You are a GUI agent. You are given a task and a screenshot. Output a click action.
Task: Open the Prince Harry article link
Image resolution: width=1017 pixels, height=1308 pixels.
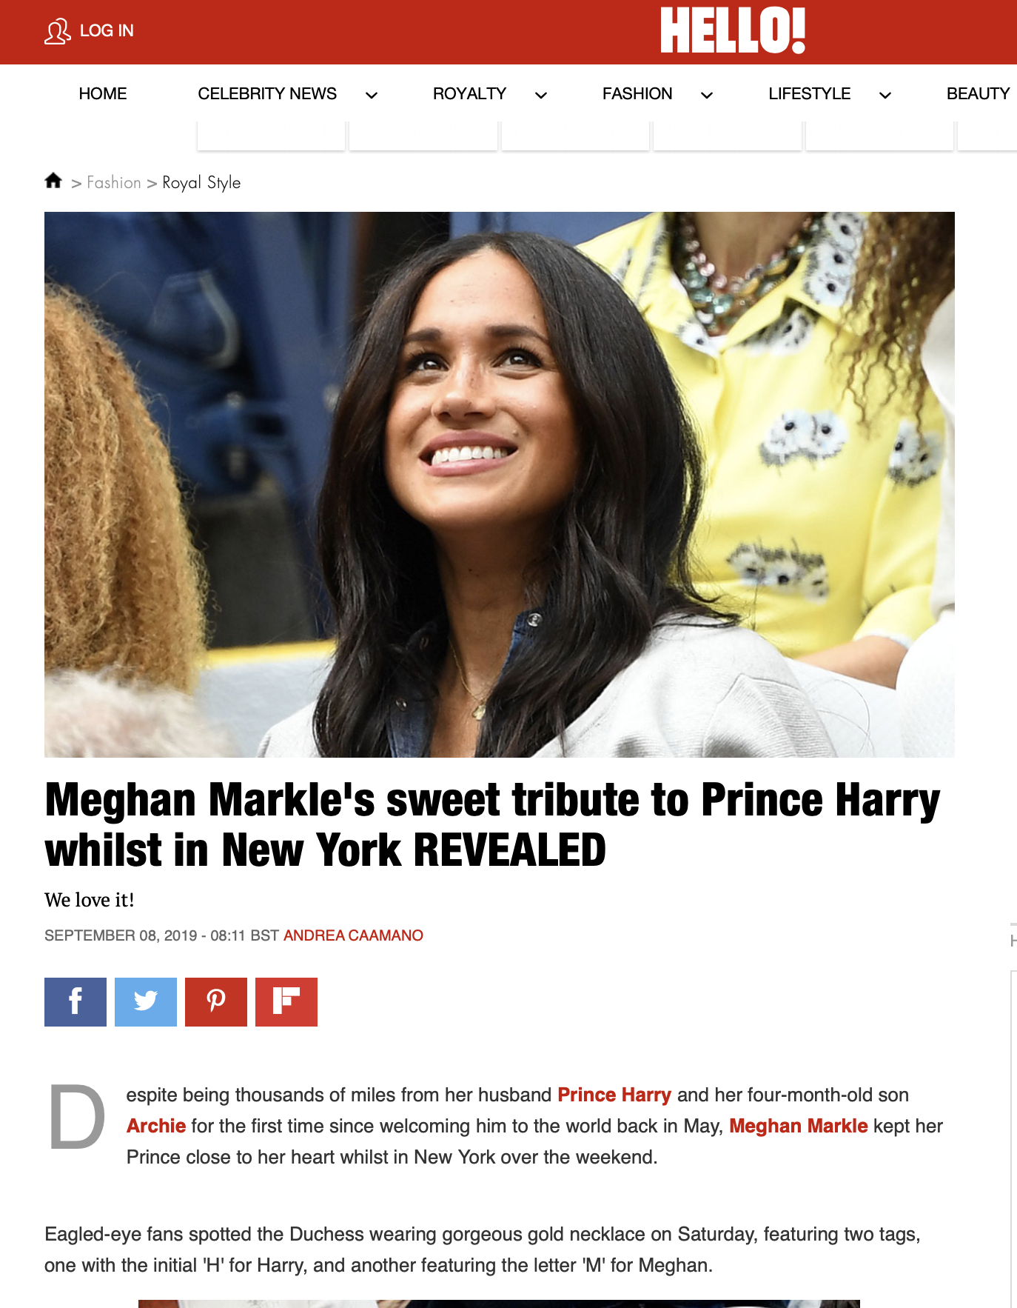(x=614, y=1095)
